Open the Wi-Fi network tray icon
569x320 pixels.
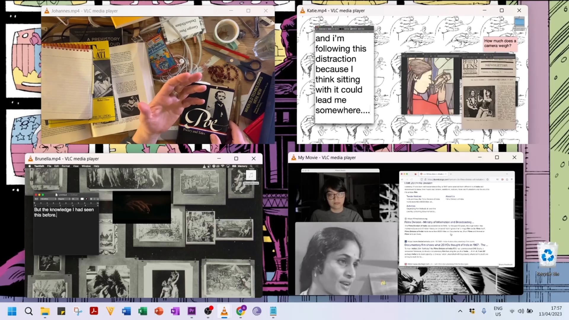(512, 311)
